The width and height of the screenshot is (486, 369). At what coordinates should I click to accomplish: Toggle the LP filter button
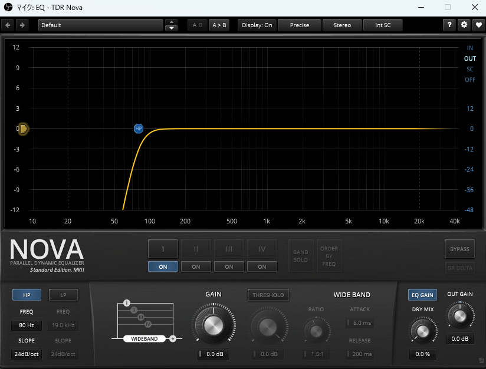(63, 295)
